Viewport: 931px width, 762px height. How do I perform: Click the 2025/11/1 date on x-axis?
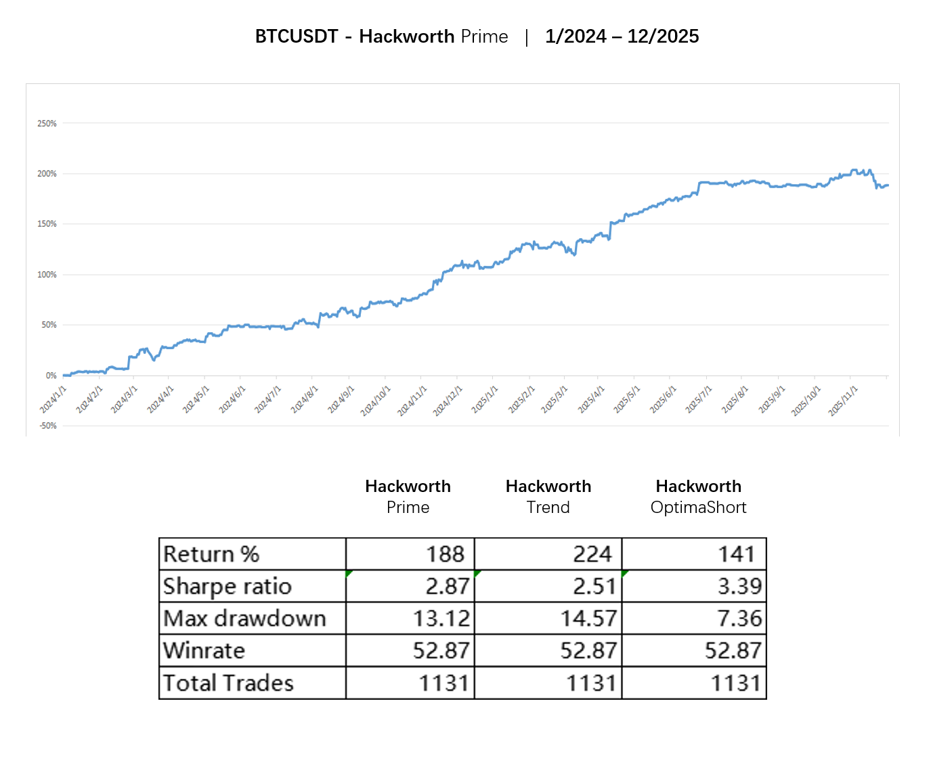click(x=842, y=401)
